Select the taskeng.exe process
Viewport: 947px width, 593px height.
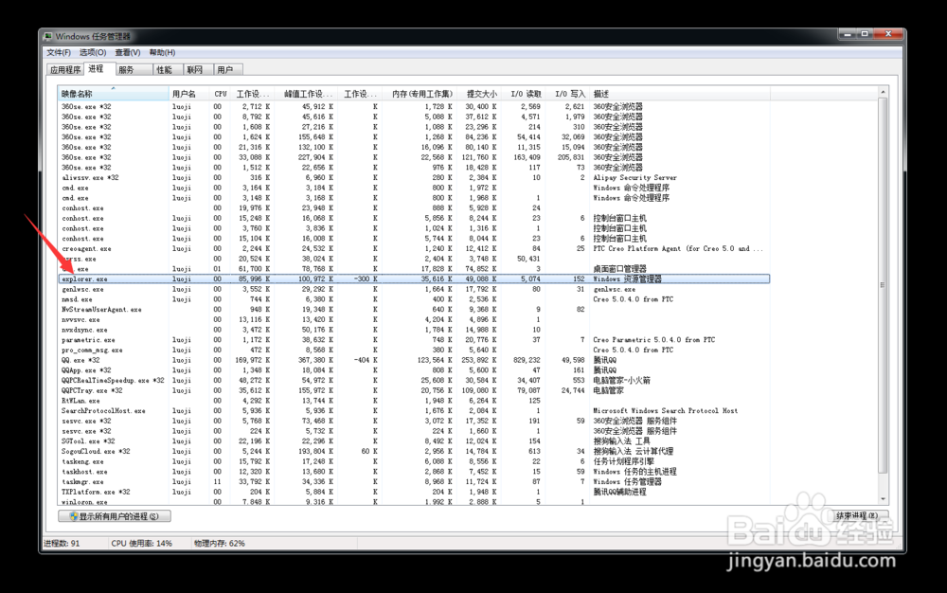[x=82, y=462]
